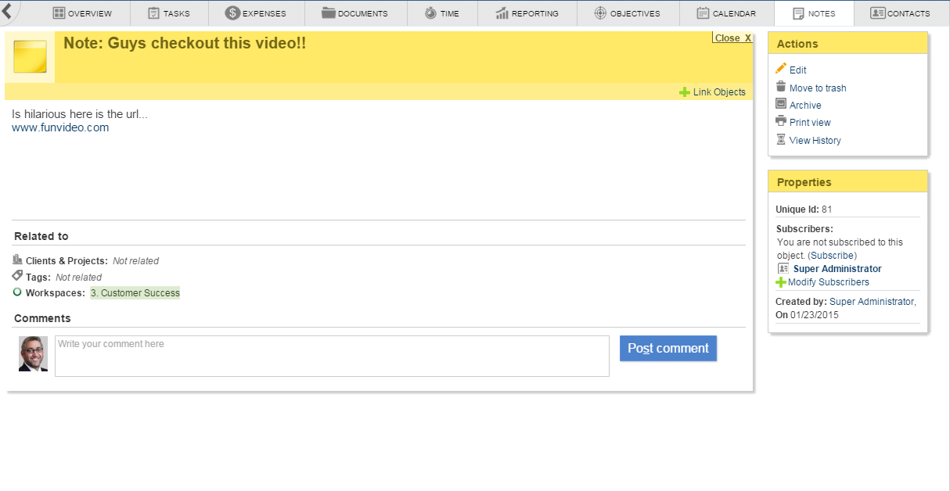Screen dimensions: 950x491
Task: Click the pencil Edit icon
Action: coord(780,70)
